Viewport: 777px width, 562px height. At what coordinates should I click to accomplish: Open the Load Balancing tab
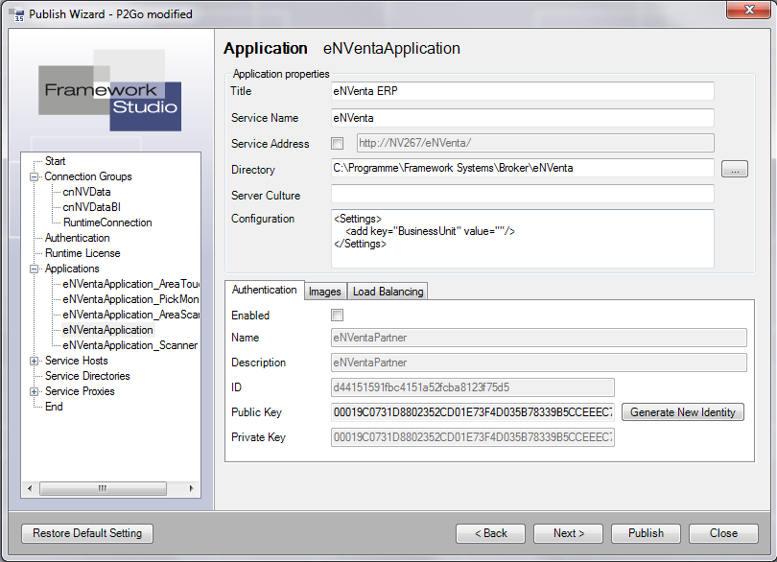pyautogui.click(x=388, y=292)
